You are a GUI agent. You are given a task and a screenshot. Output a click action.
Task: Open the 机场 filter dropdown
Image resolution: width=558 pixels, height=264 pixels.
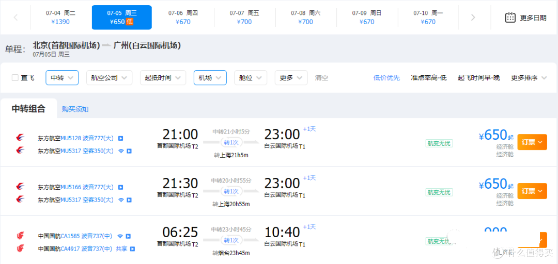[x=210, y=77]
